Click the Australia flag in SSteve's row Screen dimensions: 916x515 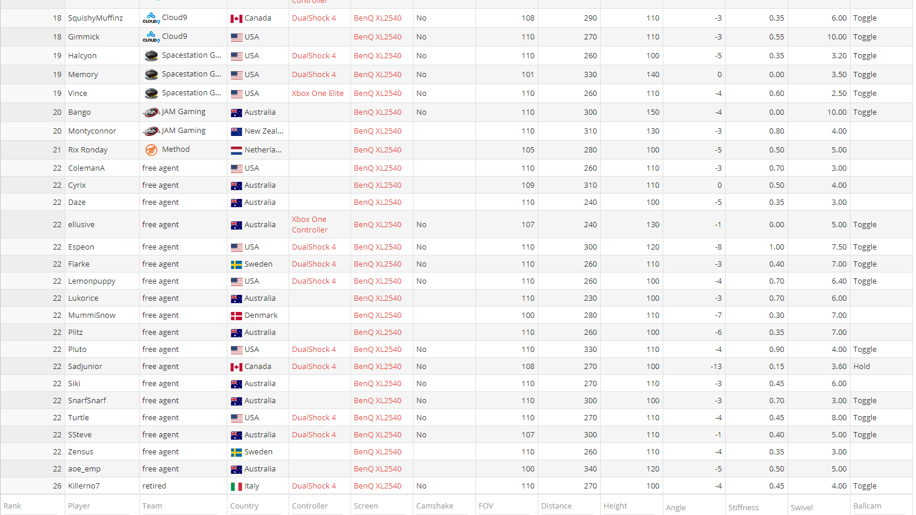point(236,436)
